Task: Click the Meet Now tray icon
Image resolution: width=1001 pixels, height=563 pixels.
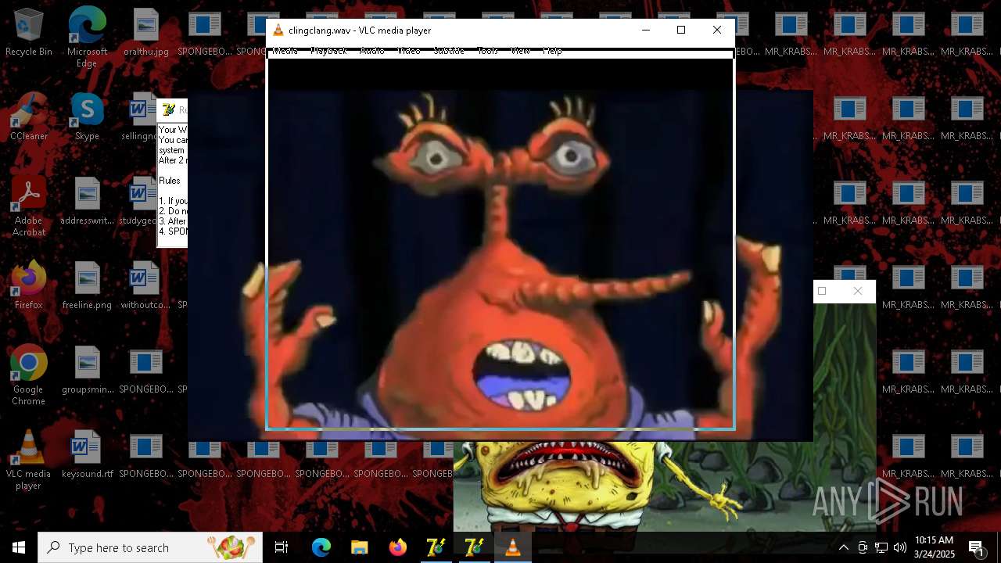Action: tap(863, 547)
